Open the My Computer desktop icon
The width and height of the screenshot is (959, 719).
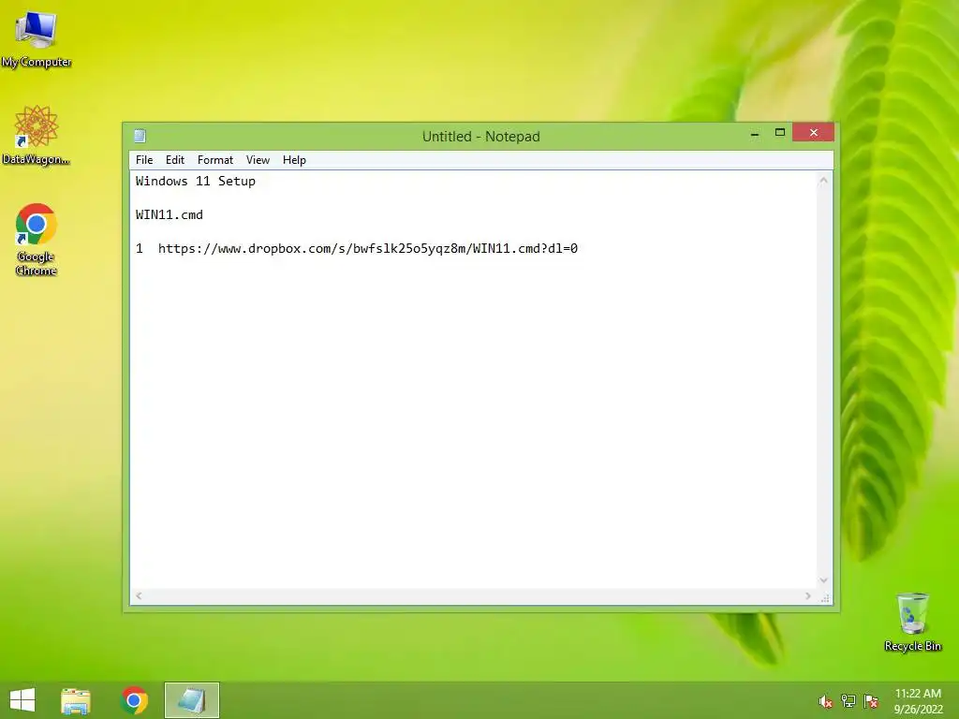(x=37, y=37)
